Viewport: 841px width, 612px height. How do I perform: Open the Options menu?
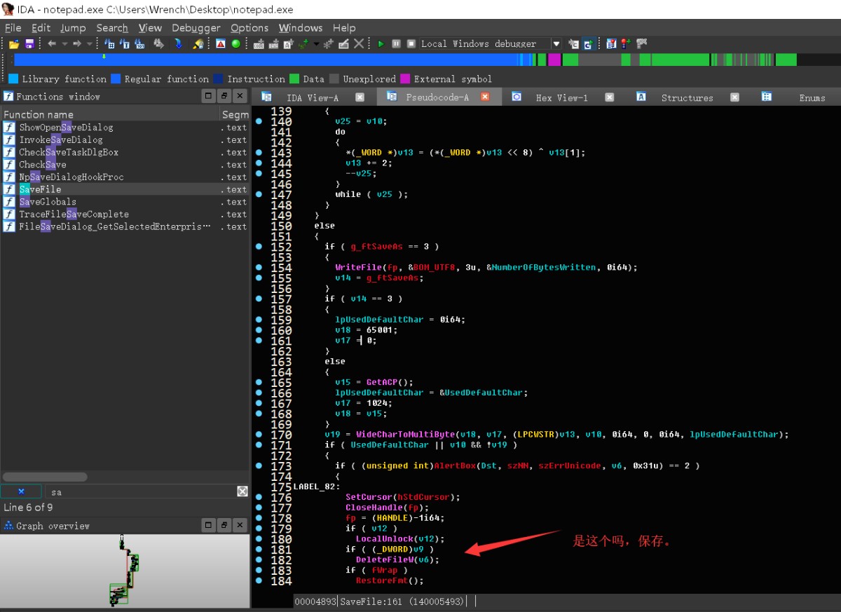[x=249, y=28]
